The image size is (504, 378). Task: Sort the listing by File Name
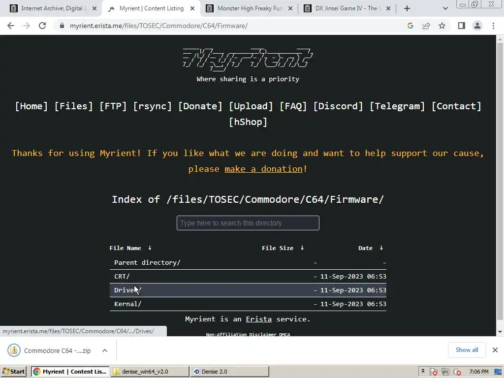(x=130, y=248)
